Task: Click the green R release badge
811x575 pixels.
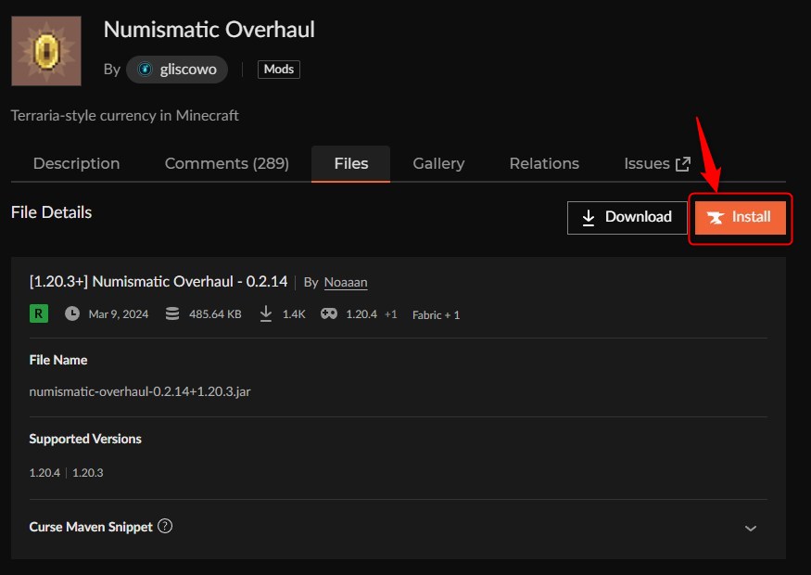Action: coord(38,313)
